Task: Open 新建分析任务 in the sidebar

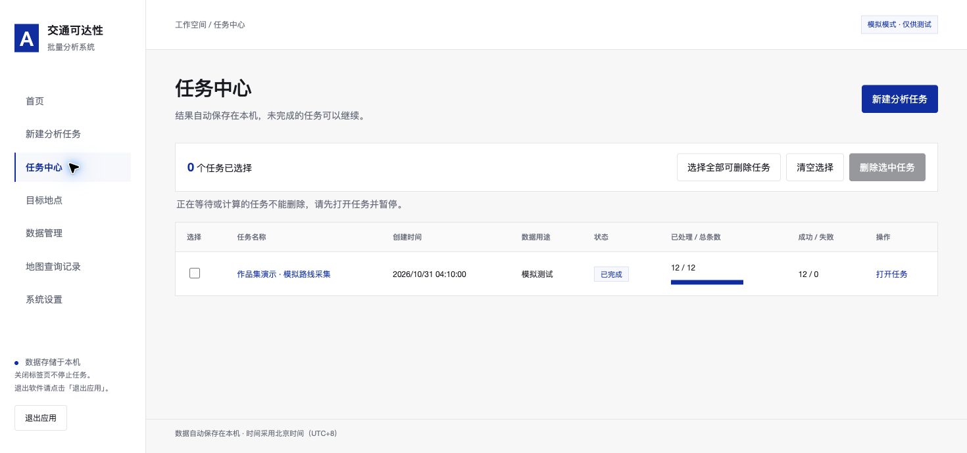Action: coord(72,134)
